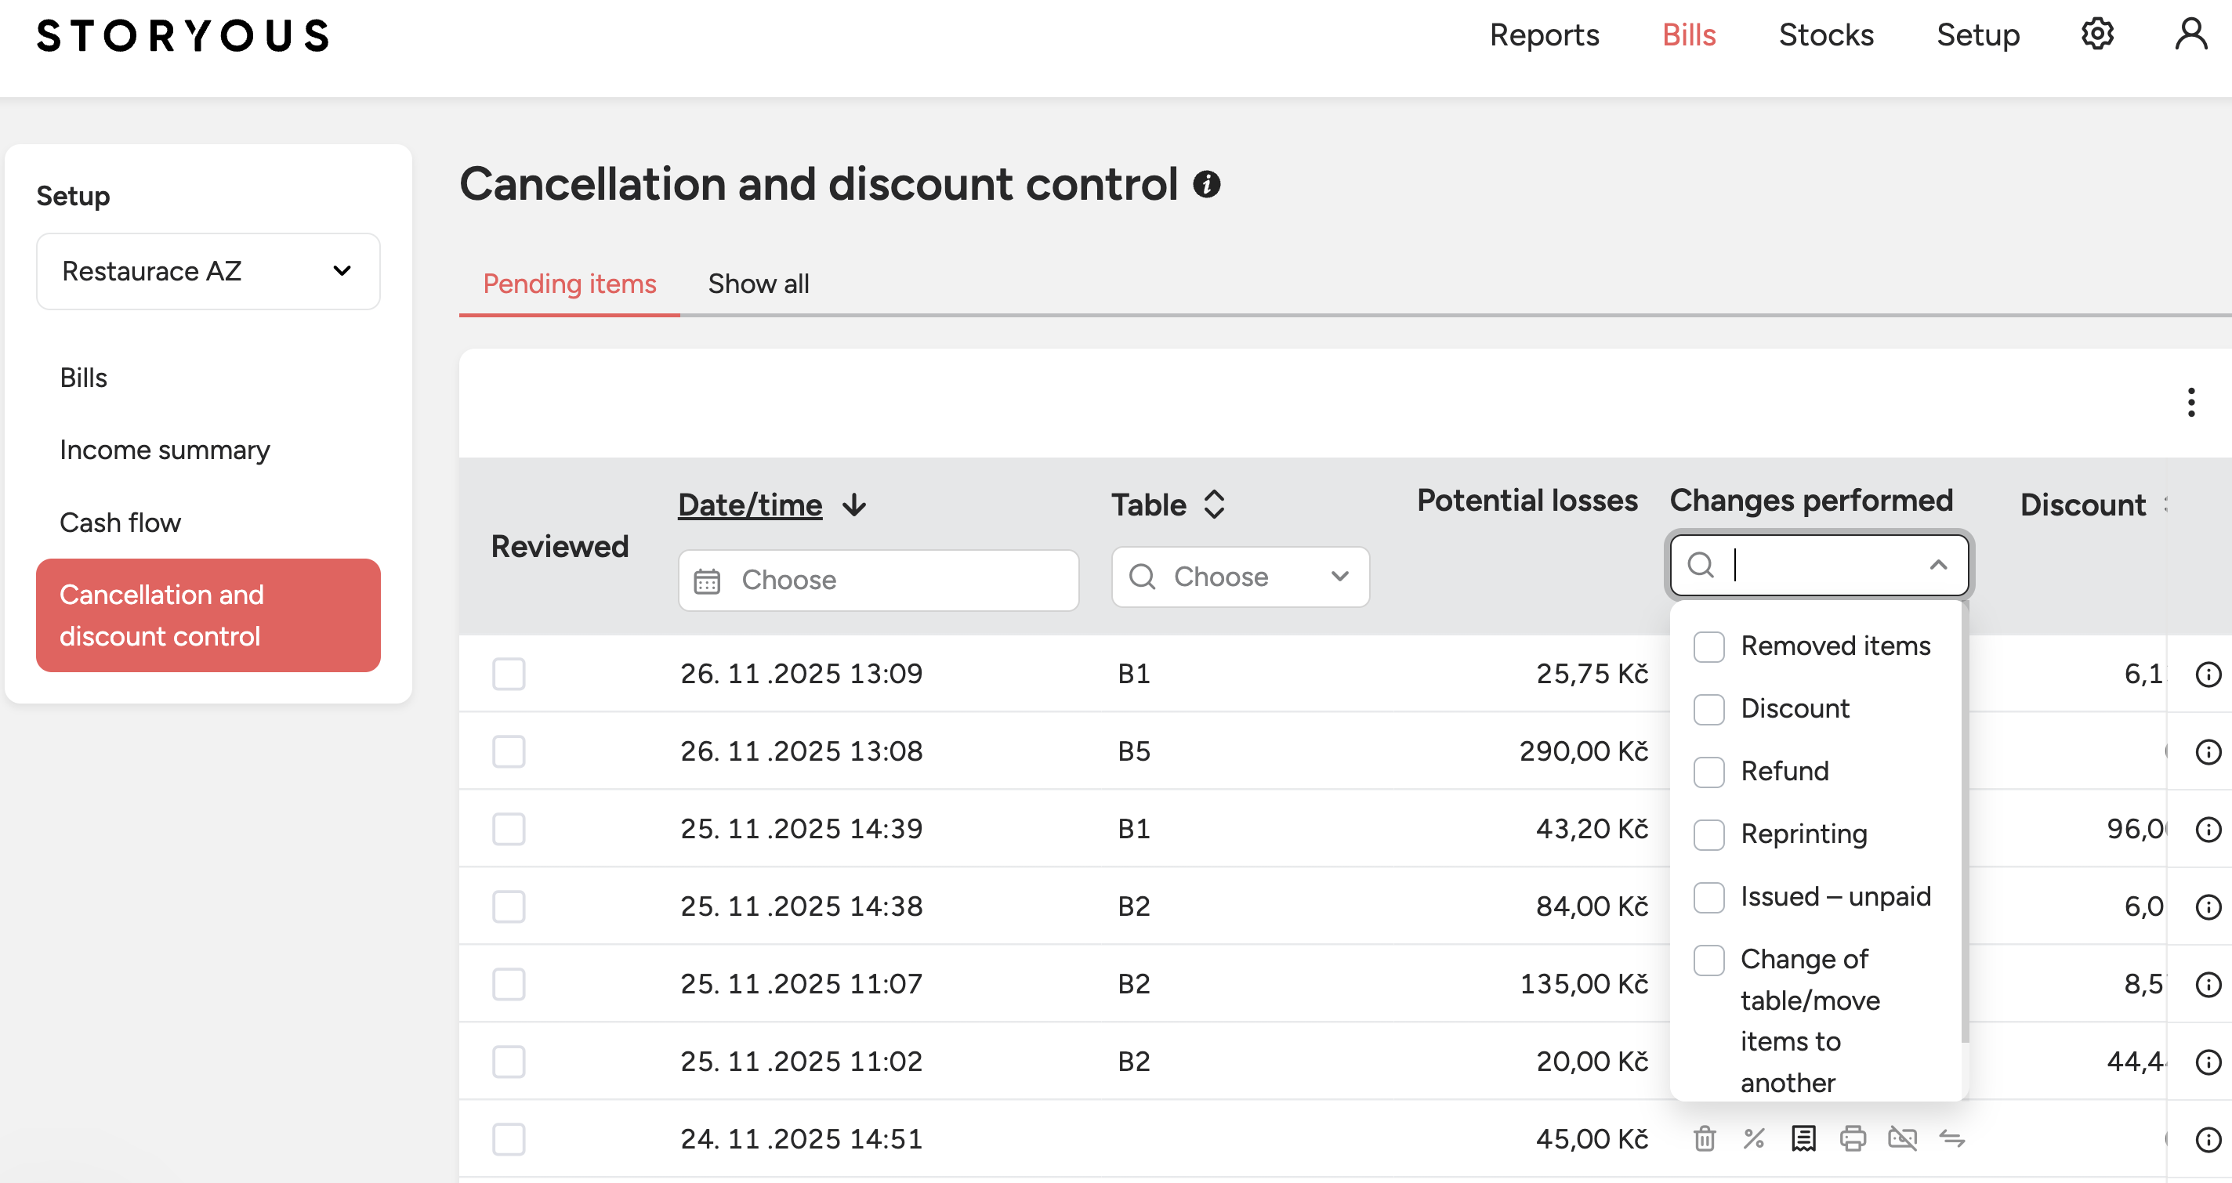Screen dimensions: 2232x1183
Task: Check the Issued – unpaid option
Action: click(x=1708, y=897)
